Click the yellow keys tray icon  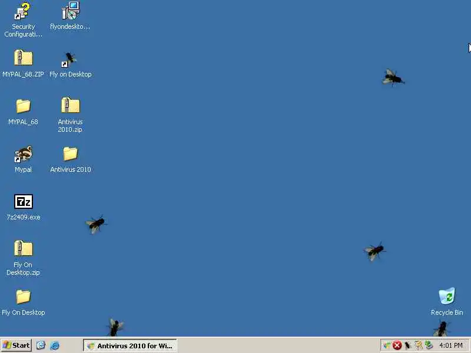(x=418, y=345)
